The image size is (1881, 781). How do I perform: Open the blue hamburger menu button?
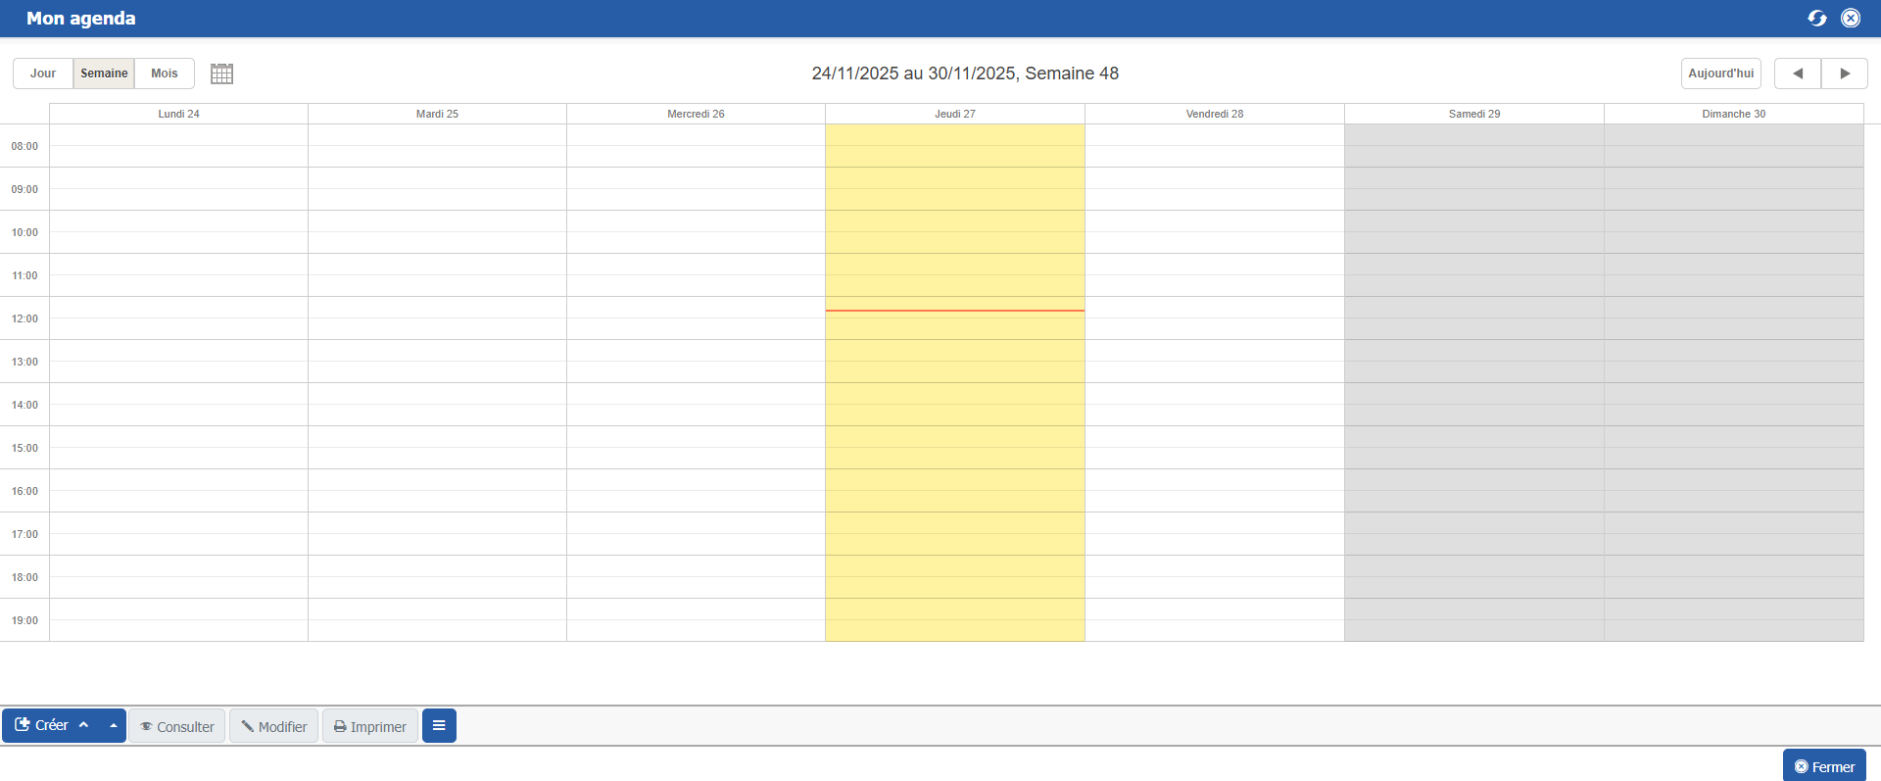tap(439, 726)
